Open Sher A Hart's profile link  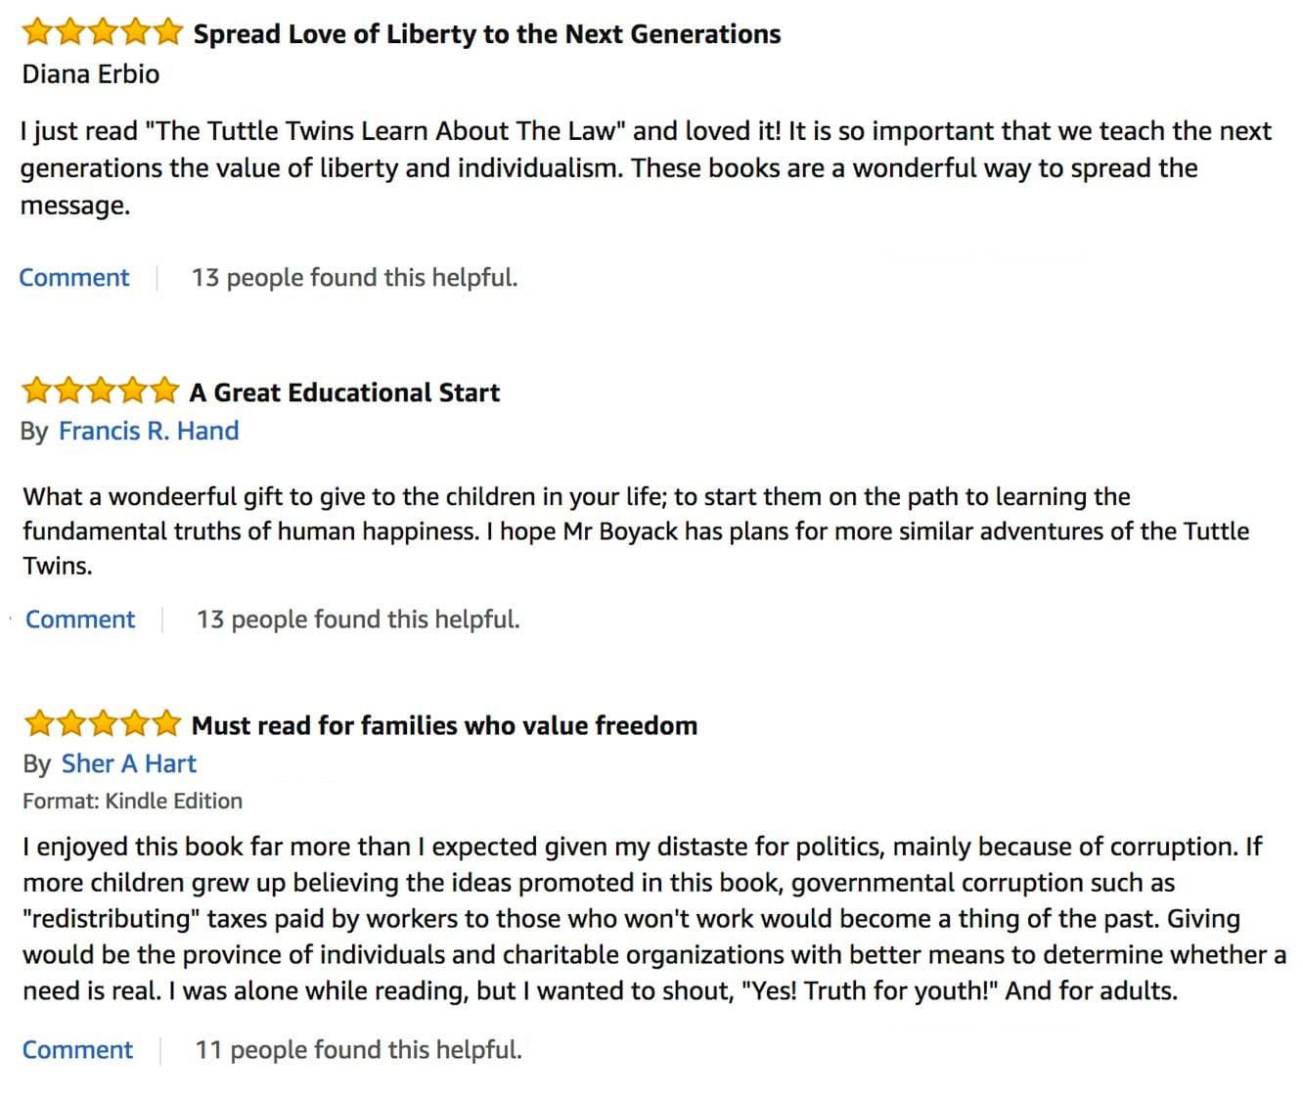(129, 763)
